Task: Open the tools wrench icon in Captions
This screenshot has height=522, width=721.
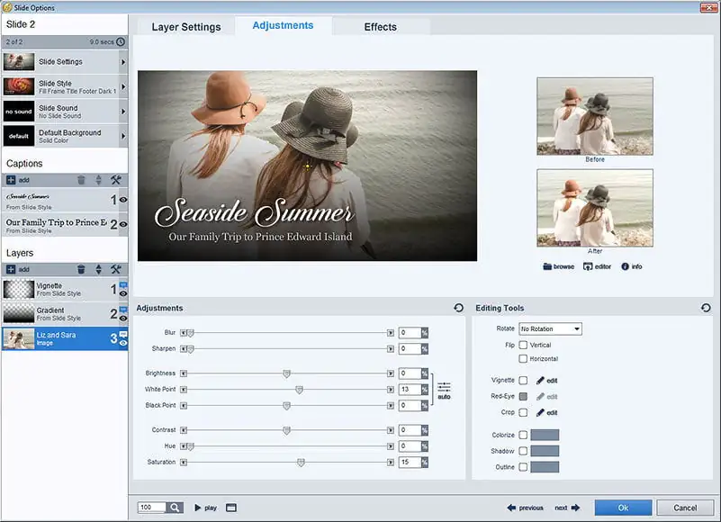Action: click(115, 180)
